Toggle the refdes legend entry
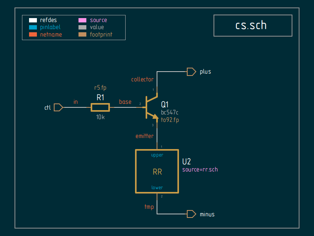Screen dimensions: 314x236 [49, 20]
